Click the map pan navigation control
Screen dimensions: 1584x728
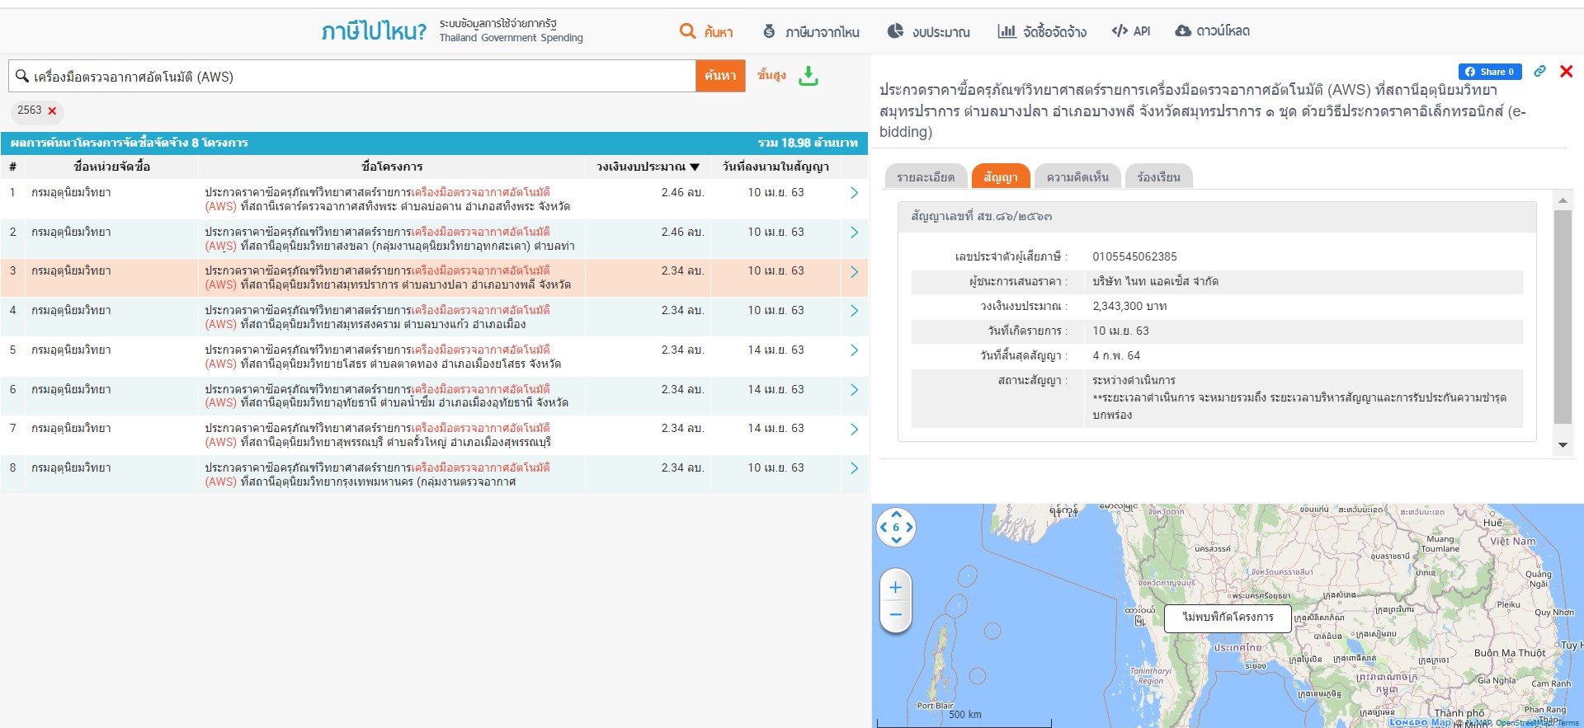point(896,528)
